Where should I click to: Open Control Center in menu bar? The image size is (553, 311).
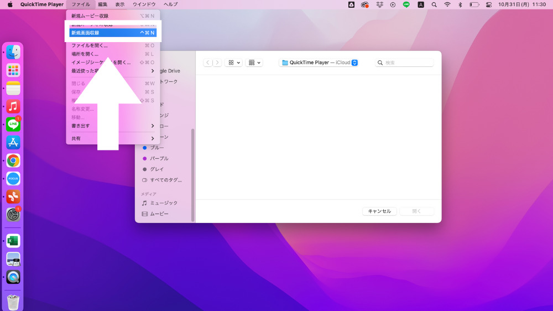tap(488, 4)
